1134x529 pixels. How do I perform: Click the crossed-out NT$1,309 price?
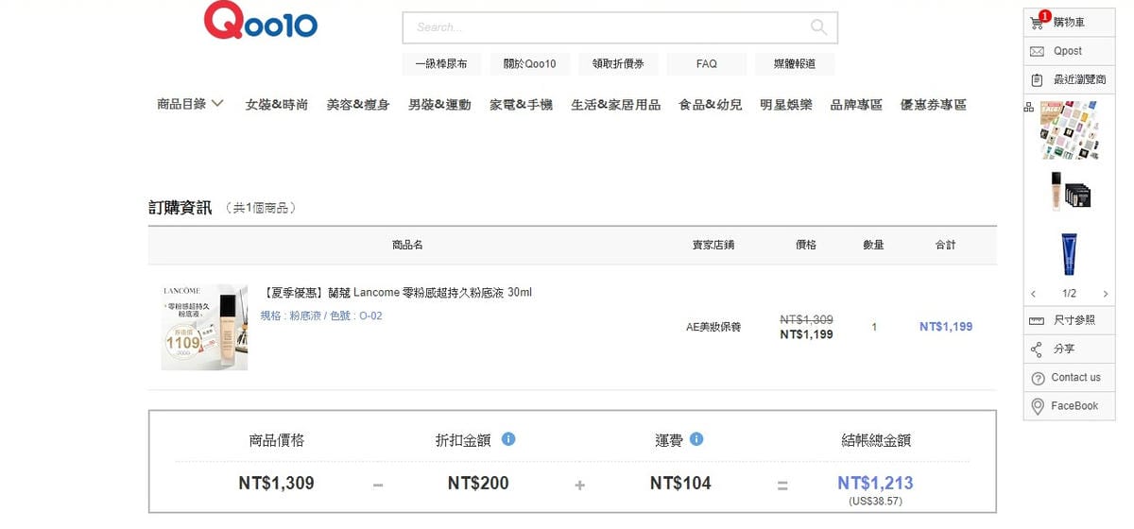[806, 319]
